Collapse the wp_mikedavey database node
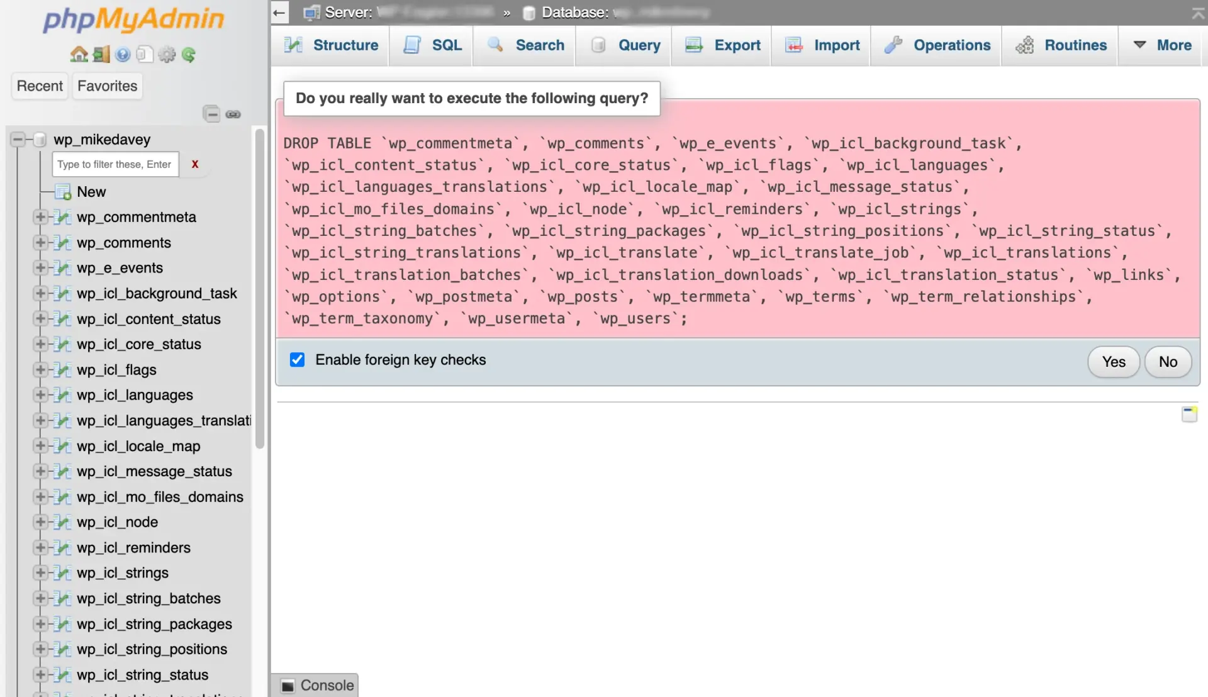1208x697 pixels. click(x=18, y=139)
